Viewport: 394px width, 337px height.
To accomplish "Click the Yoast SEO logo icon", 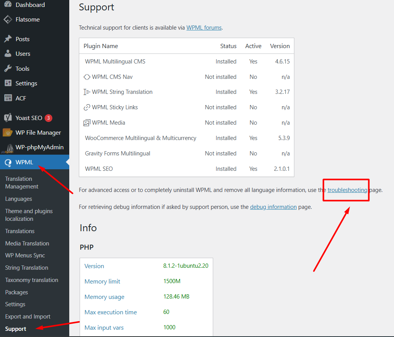I will 8,118.
